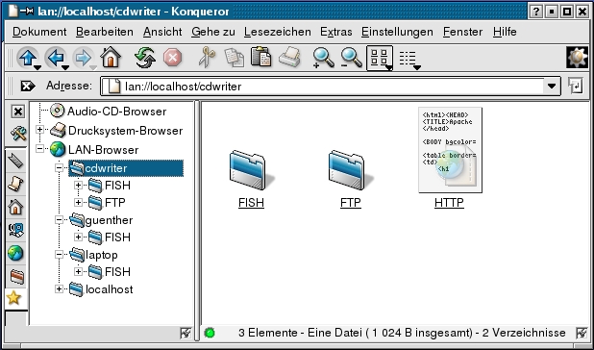Switch to list tree view mode
Viewport: 594px width, 350px height.
click(x=408, y=59)
